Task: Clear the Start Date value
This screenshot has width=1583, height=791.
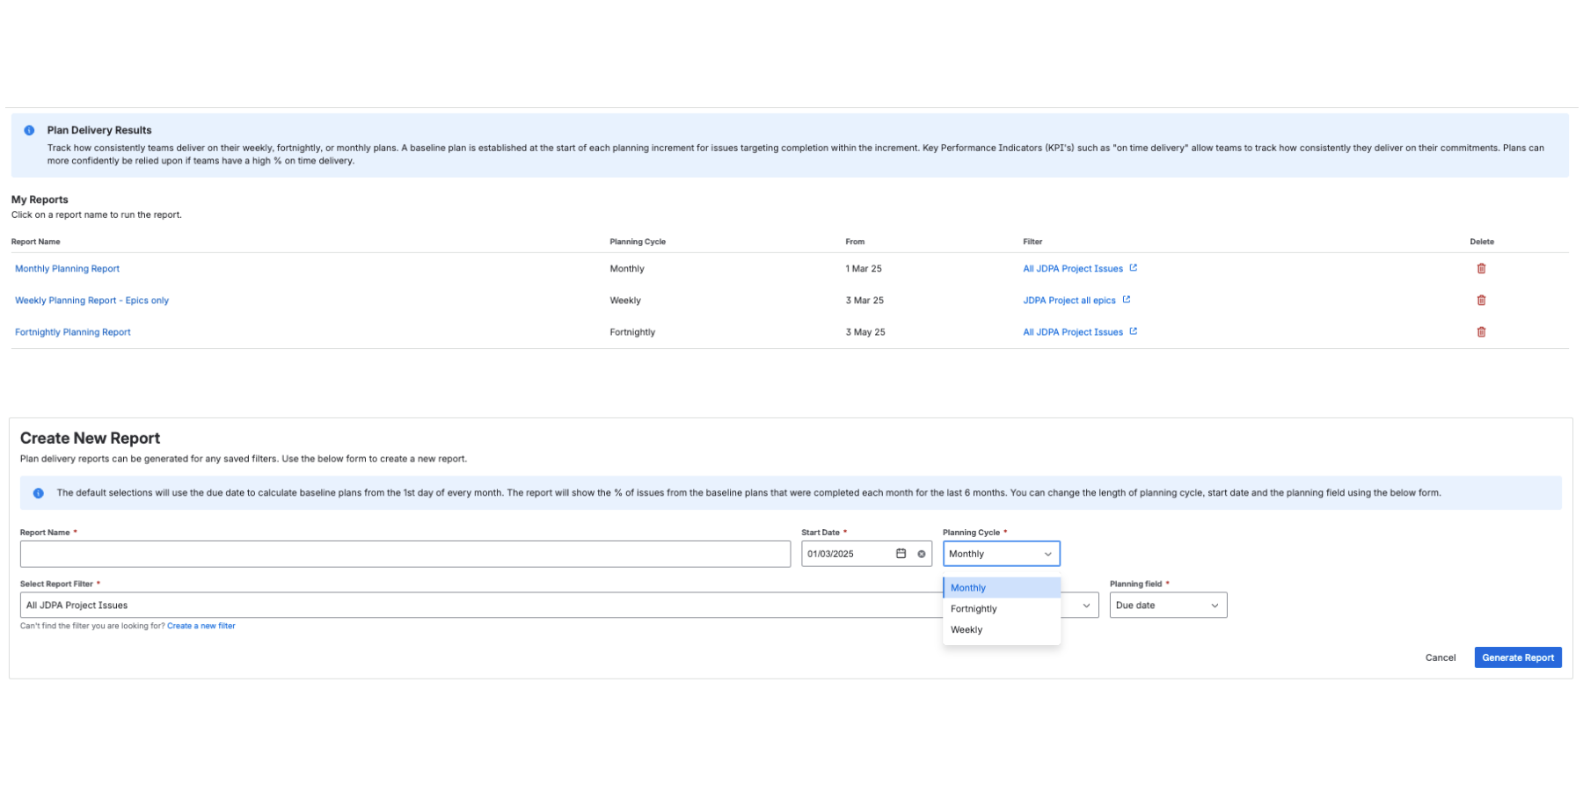Action: (x=921, y=554)
